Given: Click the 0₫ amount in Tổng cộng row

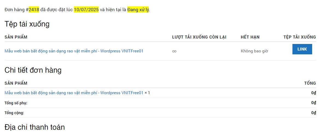Looking at the screenshot, I should click(x=314, y=113).
